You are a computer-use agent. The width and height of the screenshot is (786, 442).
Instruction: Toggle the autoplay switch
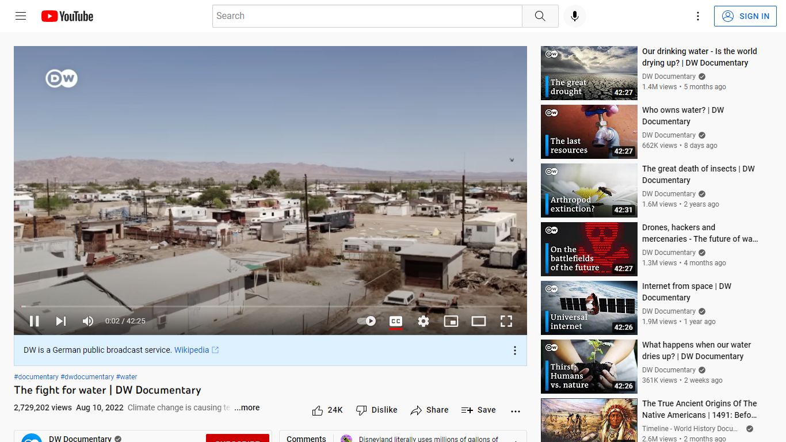point(367,321)
